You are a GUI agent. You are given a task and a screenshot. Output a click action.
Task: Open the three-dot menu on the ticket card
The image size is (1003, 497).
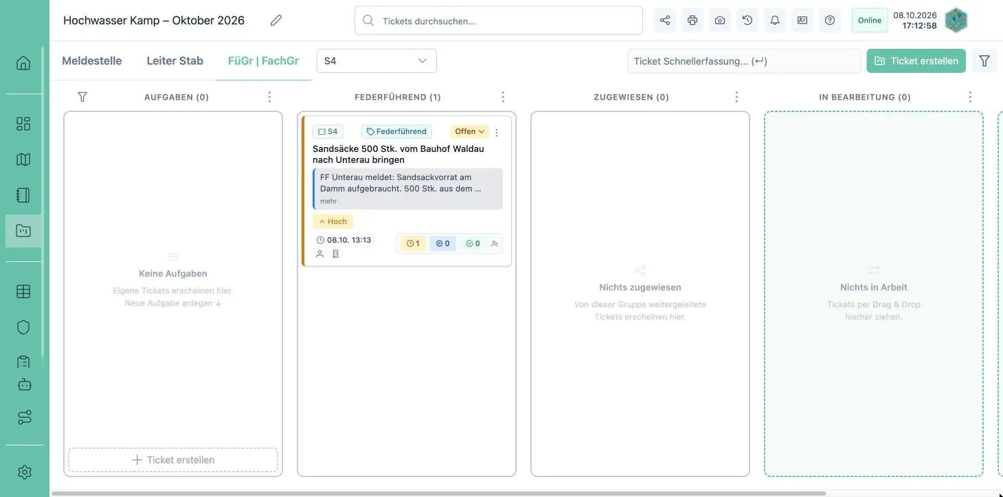click(x=497, y=132)
